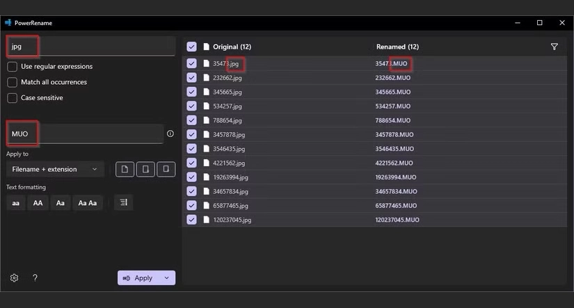Enable Case sensitive checkbox
574x308 pixels.
pos(12,98)
